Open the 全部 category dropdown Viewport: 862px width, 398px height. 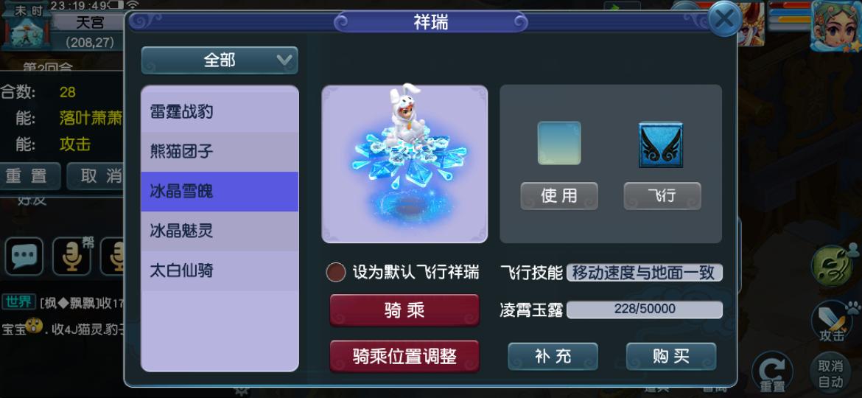tap(220, 60)
